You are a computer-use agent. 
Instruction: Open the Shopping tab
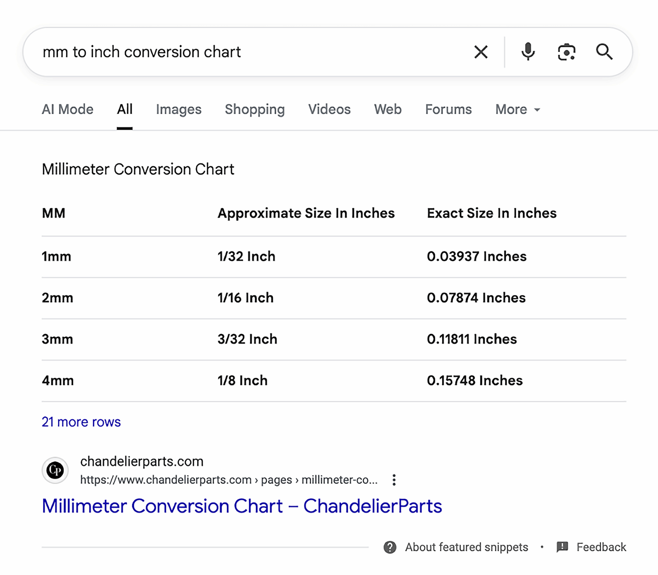pos(255,110)
